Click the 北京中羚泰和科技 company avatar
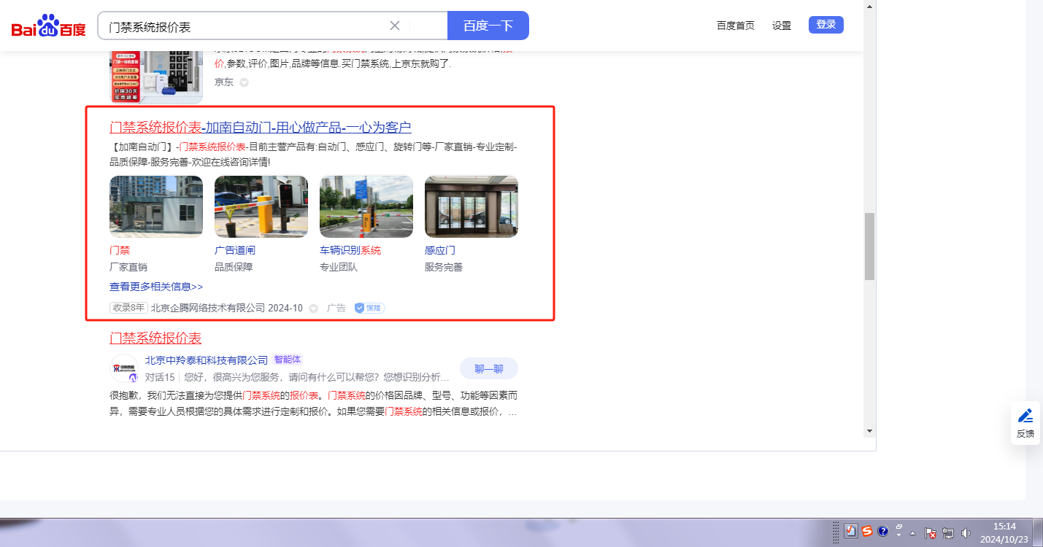 pyautogui.click(x=124, y=368)
